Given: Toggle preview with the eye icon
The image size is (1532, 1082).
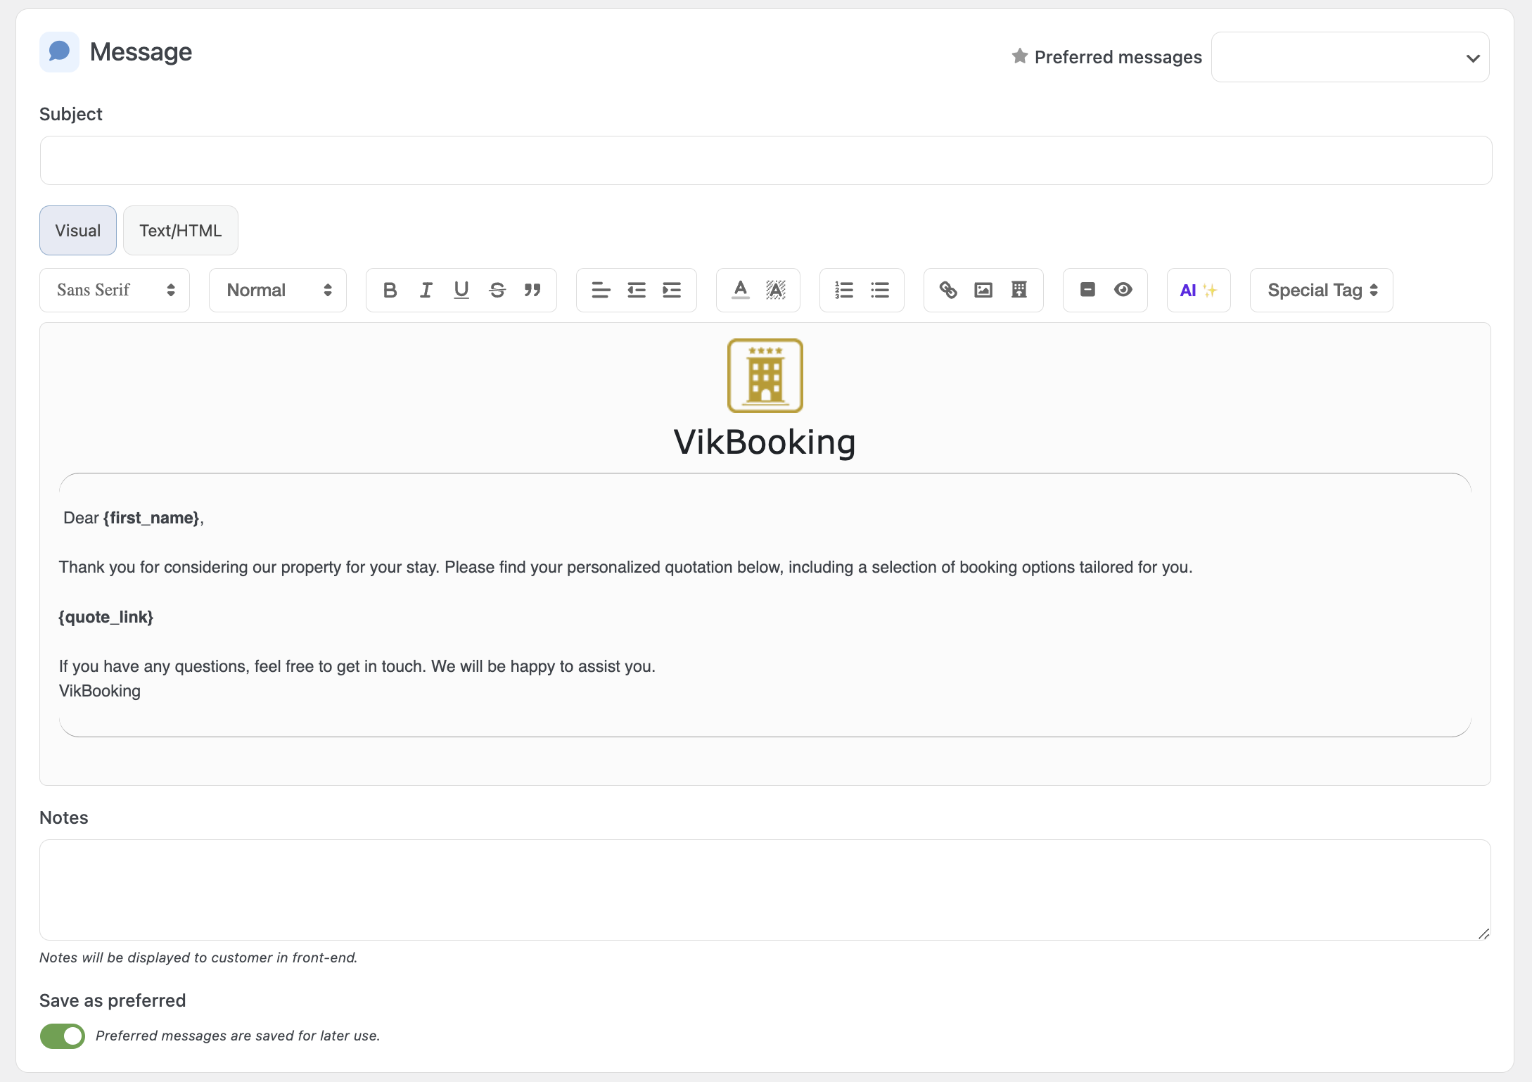Looking at the screenshot, I should click(1123, 290).
